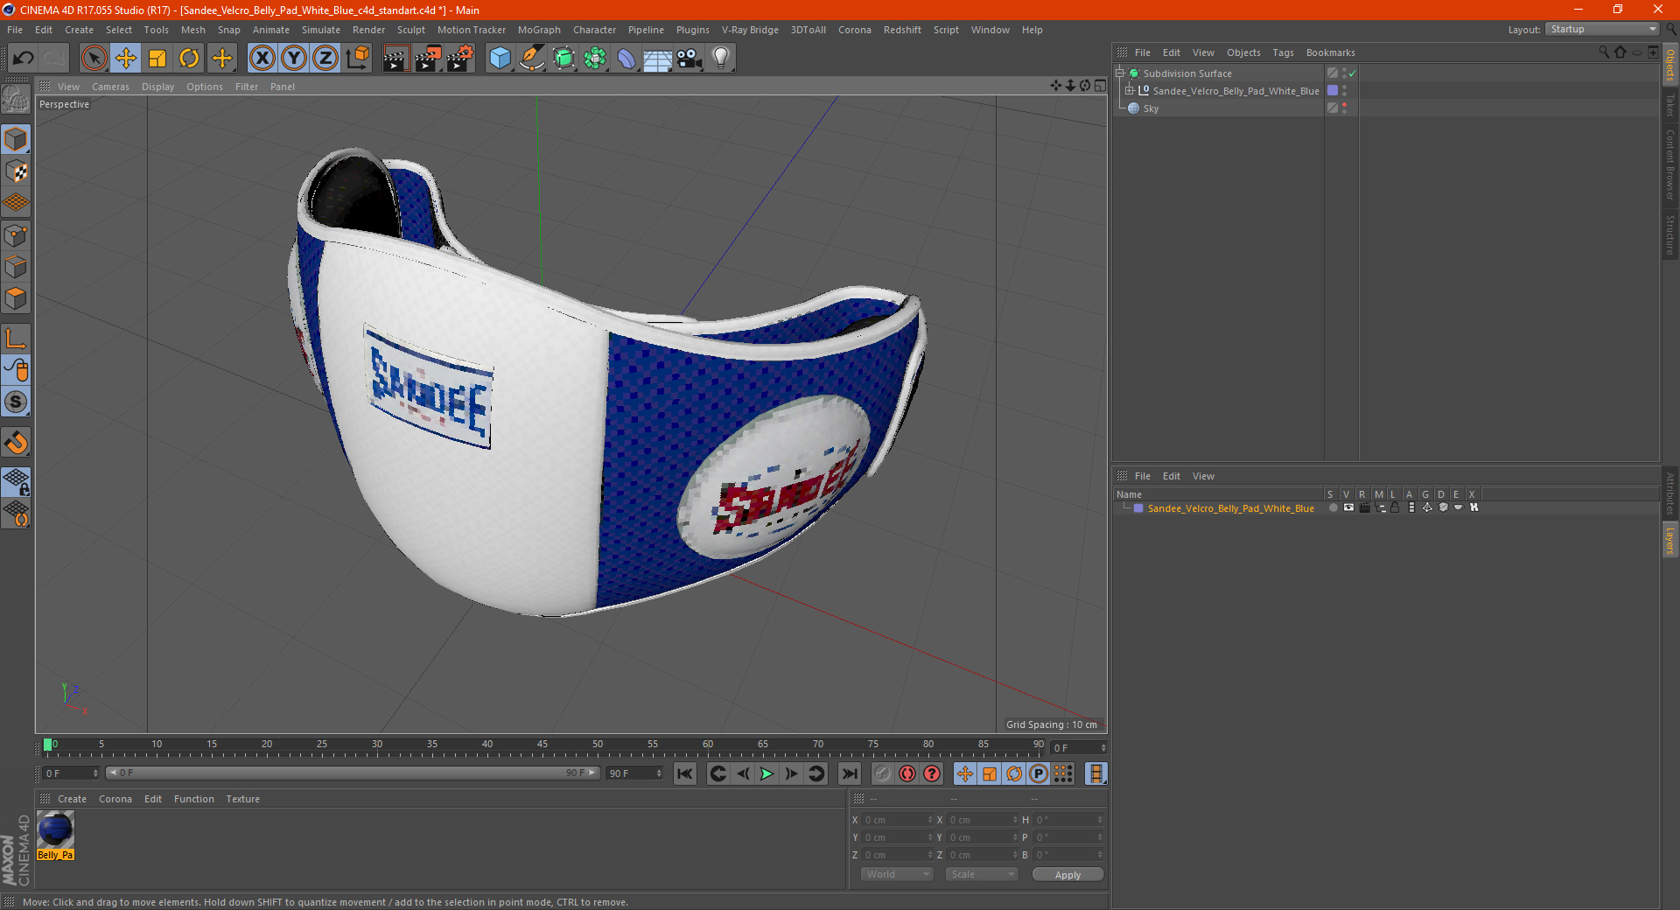The height and width of the screenshot is (910, 1680).
Task: Toggle layer Lock icon
Action: 1395,508
